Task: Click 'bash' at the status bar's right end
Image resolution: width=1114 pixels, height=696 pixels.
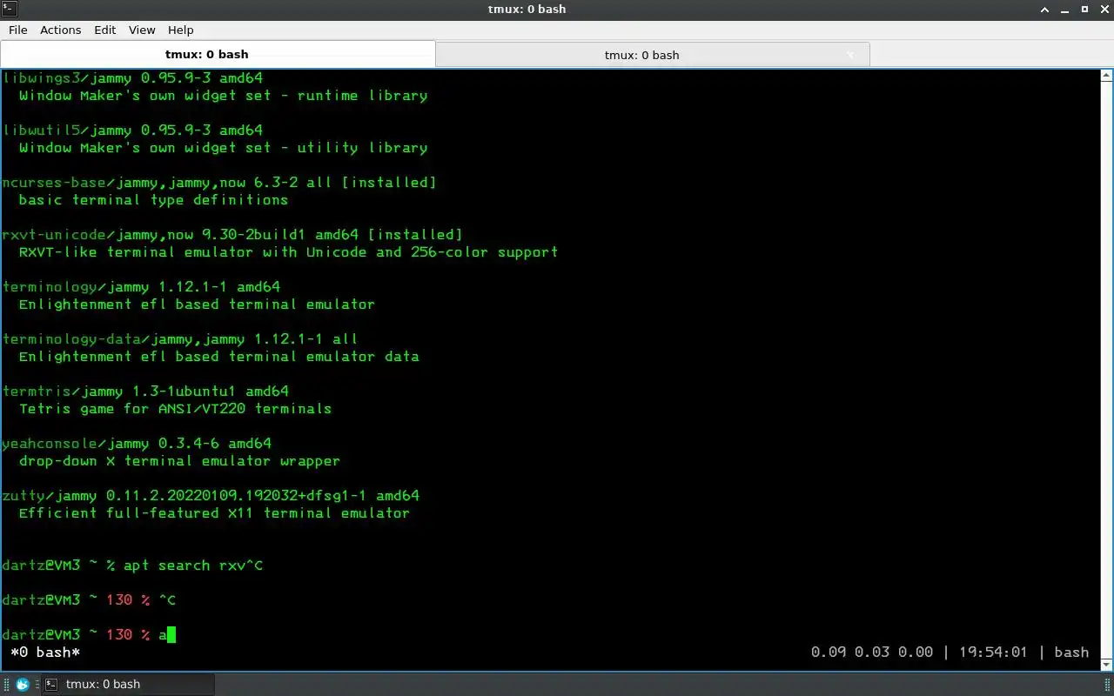Action: click(x=1071, y=652)
